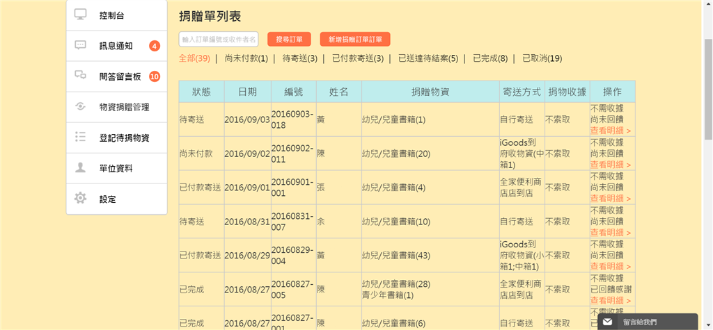713x330 pixels.
Task: Click the 捐物收據 column header
Action: coord(567,92)
